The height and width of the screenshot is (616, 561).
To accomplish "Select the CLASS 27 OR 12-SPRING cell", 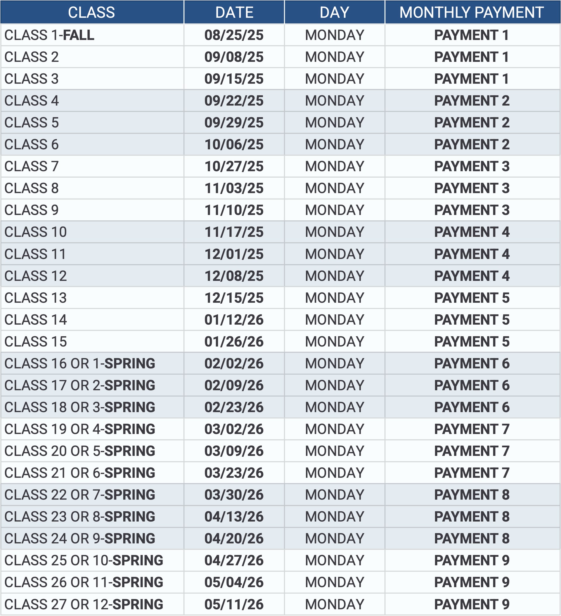I will pos(84,604).
